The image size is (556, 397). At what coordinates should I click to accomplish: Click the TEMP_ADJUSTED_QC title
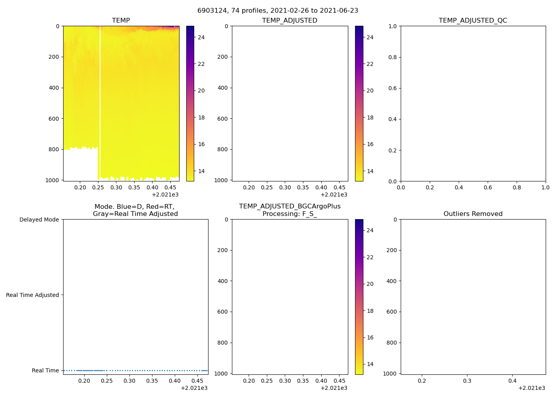473,21
